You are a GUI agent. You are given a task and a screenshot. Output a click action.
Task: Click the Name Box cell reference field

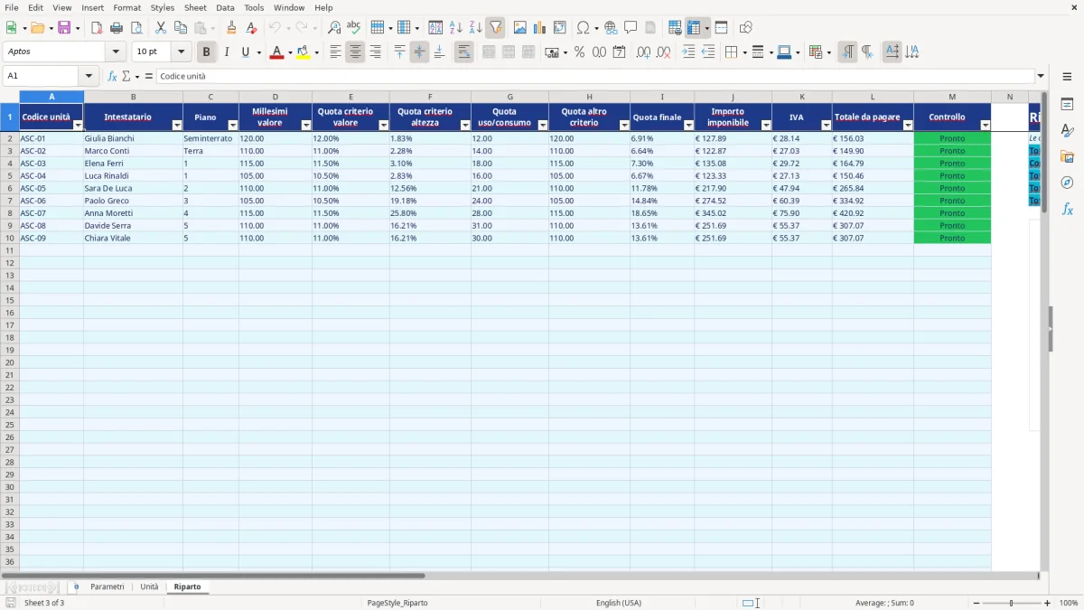coord(42,76)
